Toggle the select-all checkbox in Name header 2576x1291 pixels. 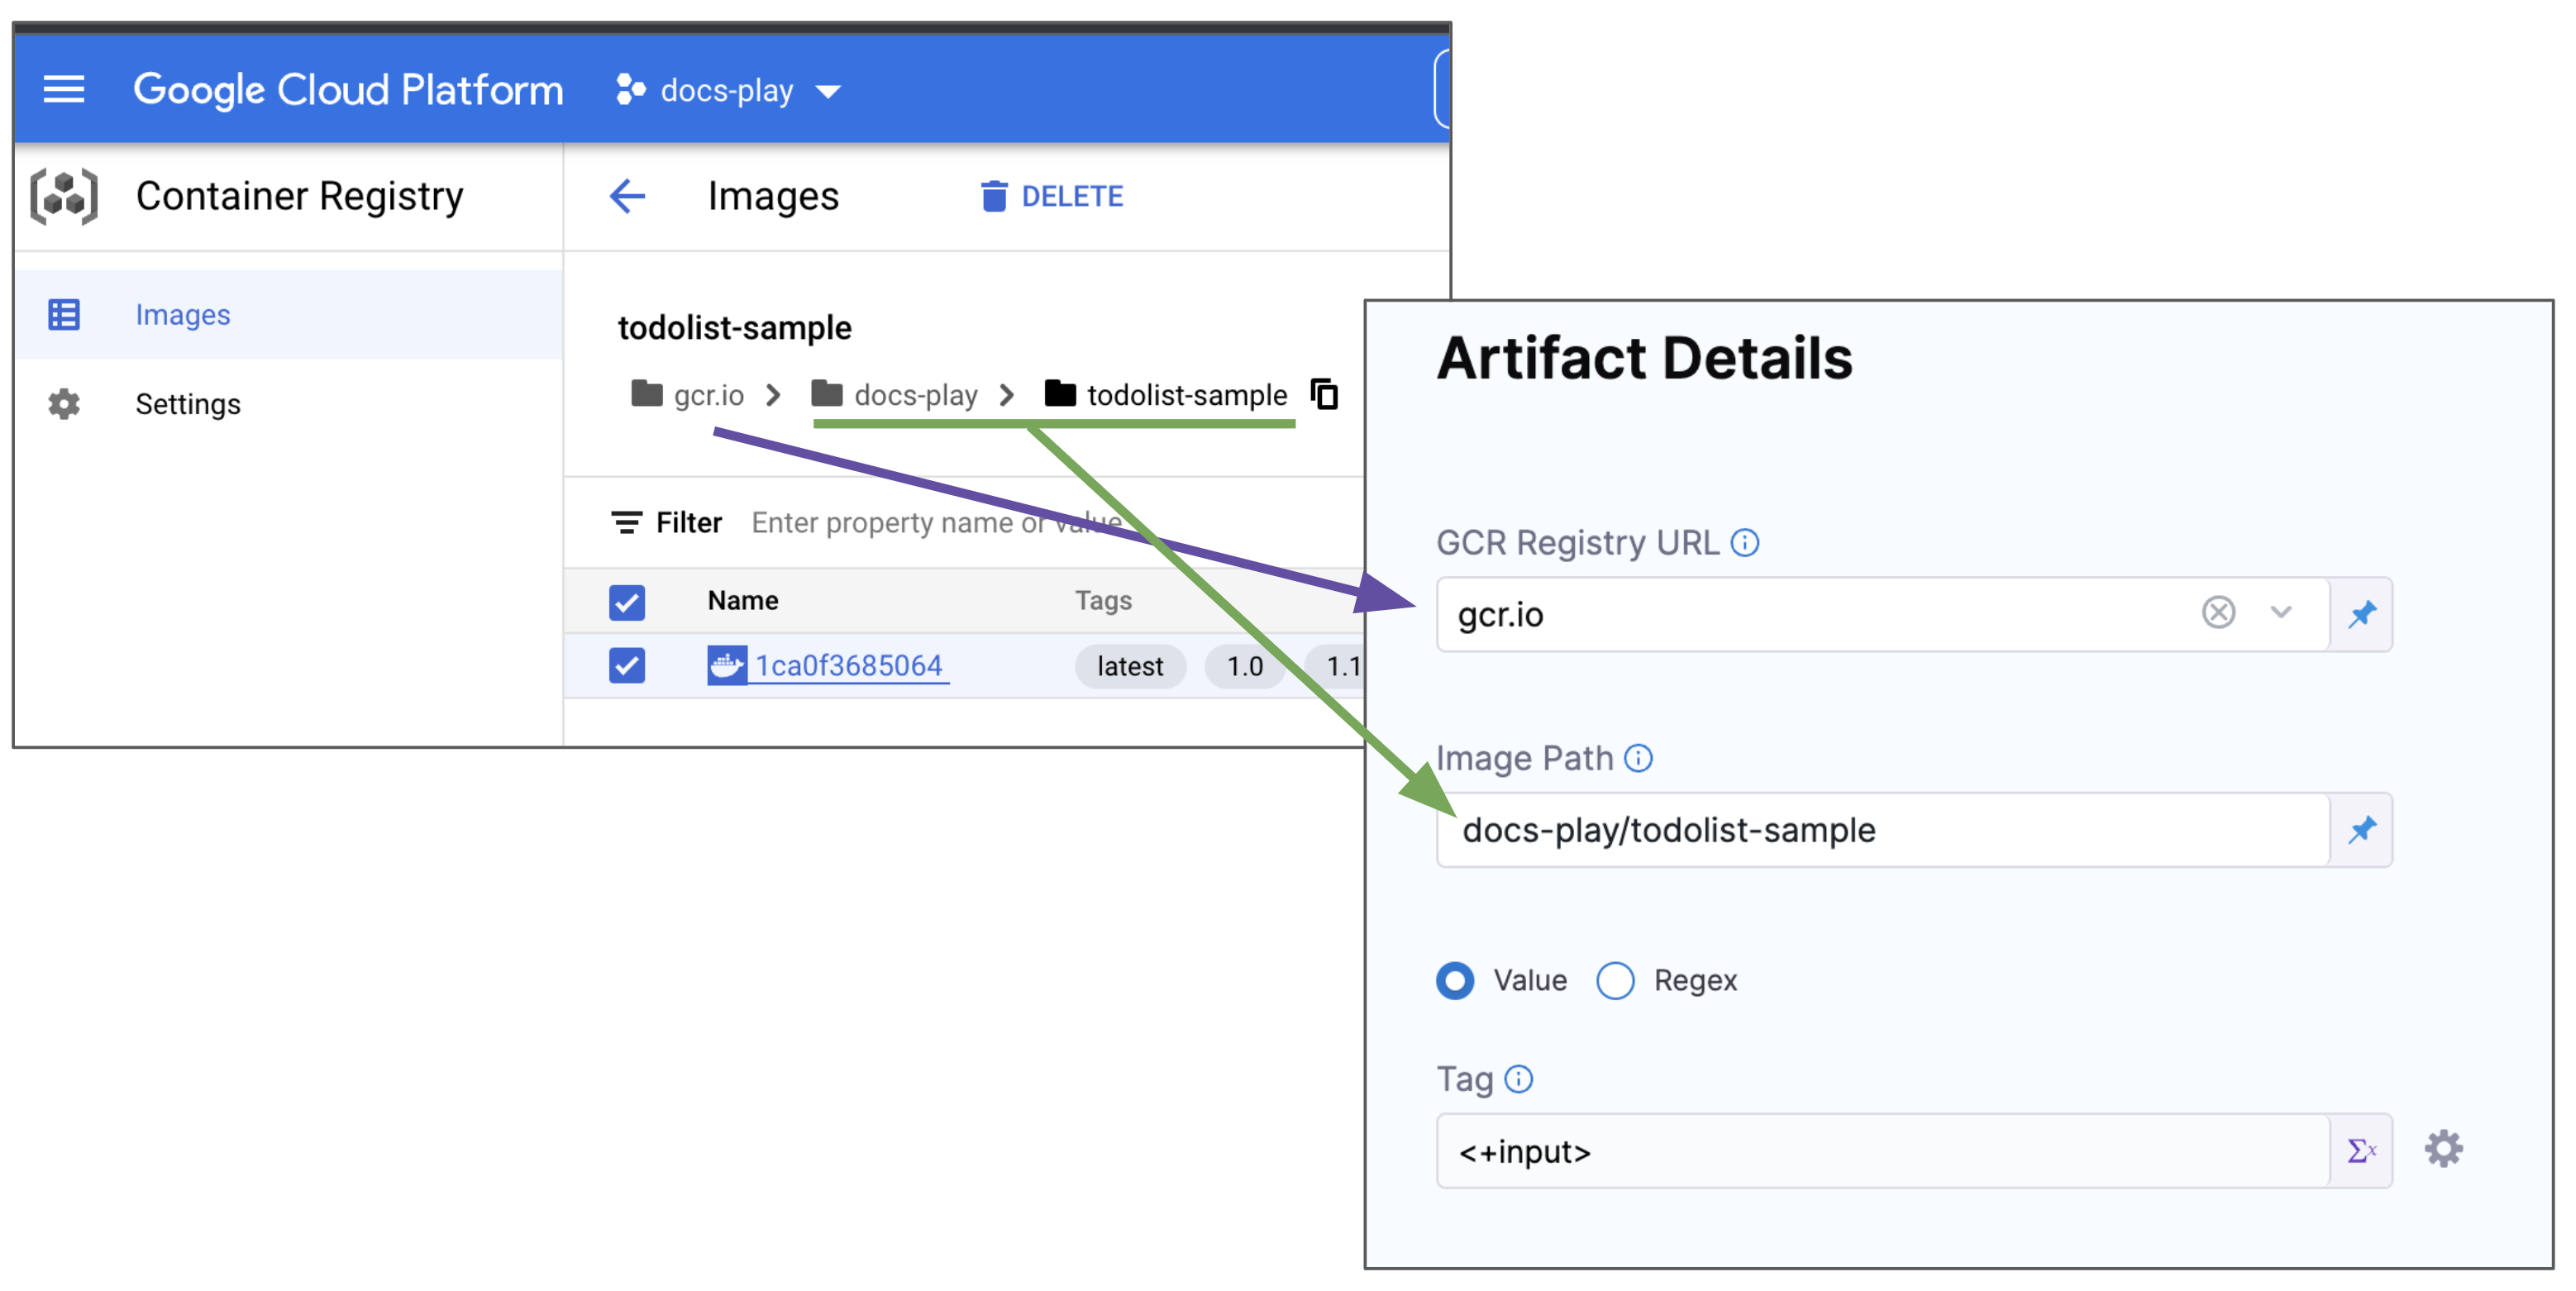coord(627,602)
